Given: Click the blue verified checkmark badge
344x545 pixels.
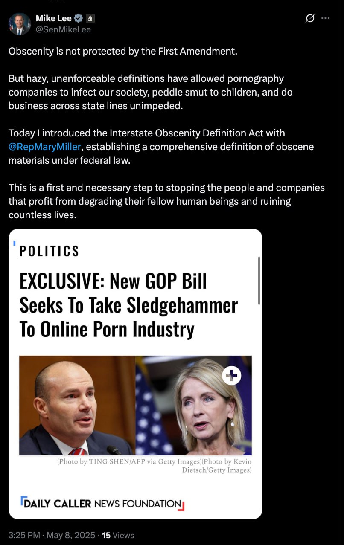Looking at the screenshot, I should [x=79, y=18].
